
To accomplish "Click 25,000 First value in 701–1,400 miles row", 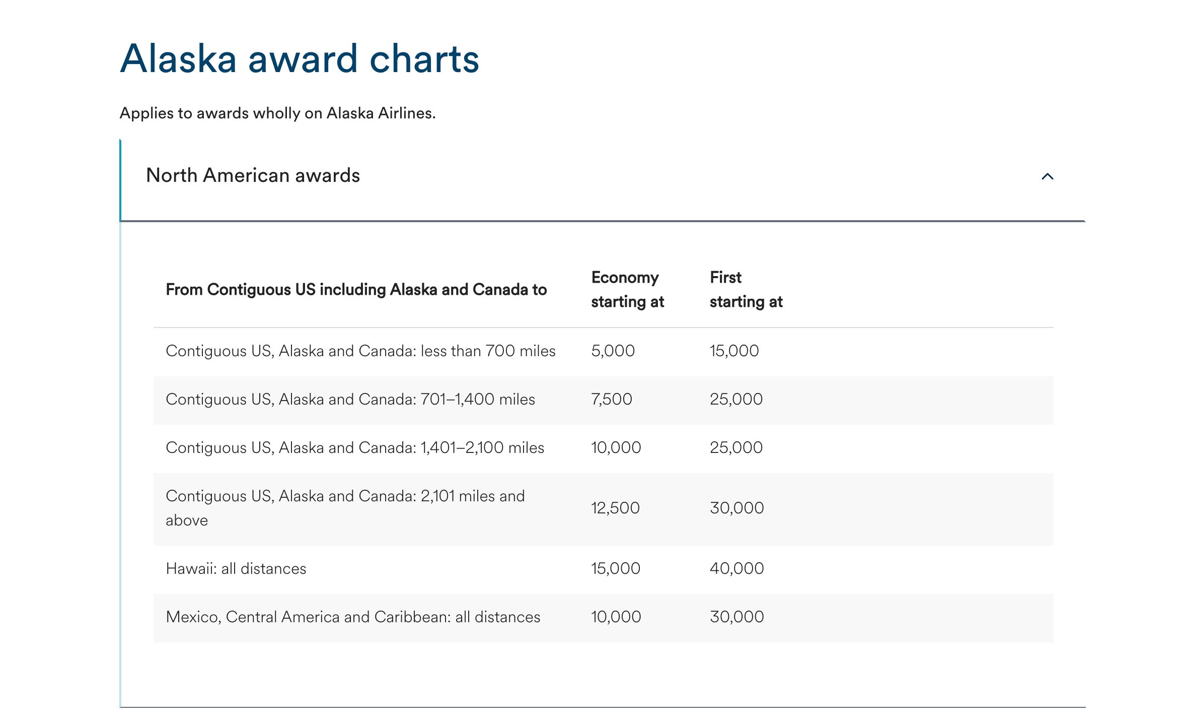I will coord(736,399).
